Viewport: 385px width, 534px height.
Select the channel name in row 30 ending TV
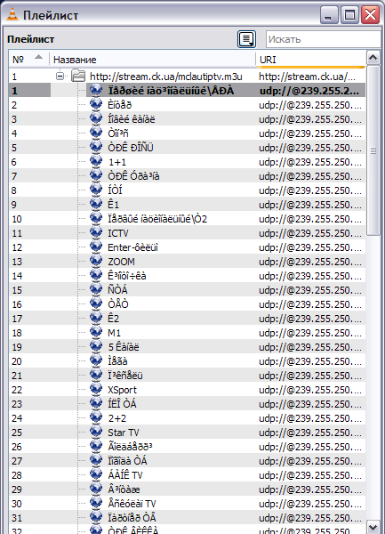[132, 504]
